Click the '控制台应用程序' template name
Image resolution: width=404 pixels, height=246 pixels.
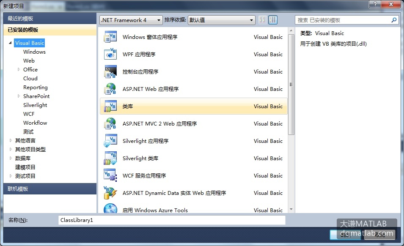(x=140, y=71)
